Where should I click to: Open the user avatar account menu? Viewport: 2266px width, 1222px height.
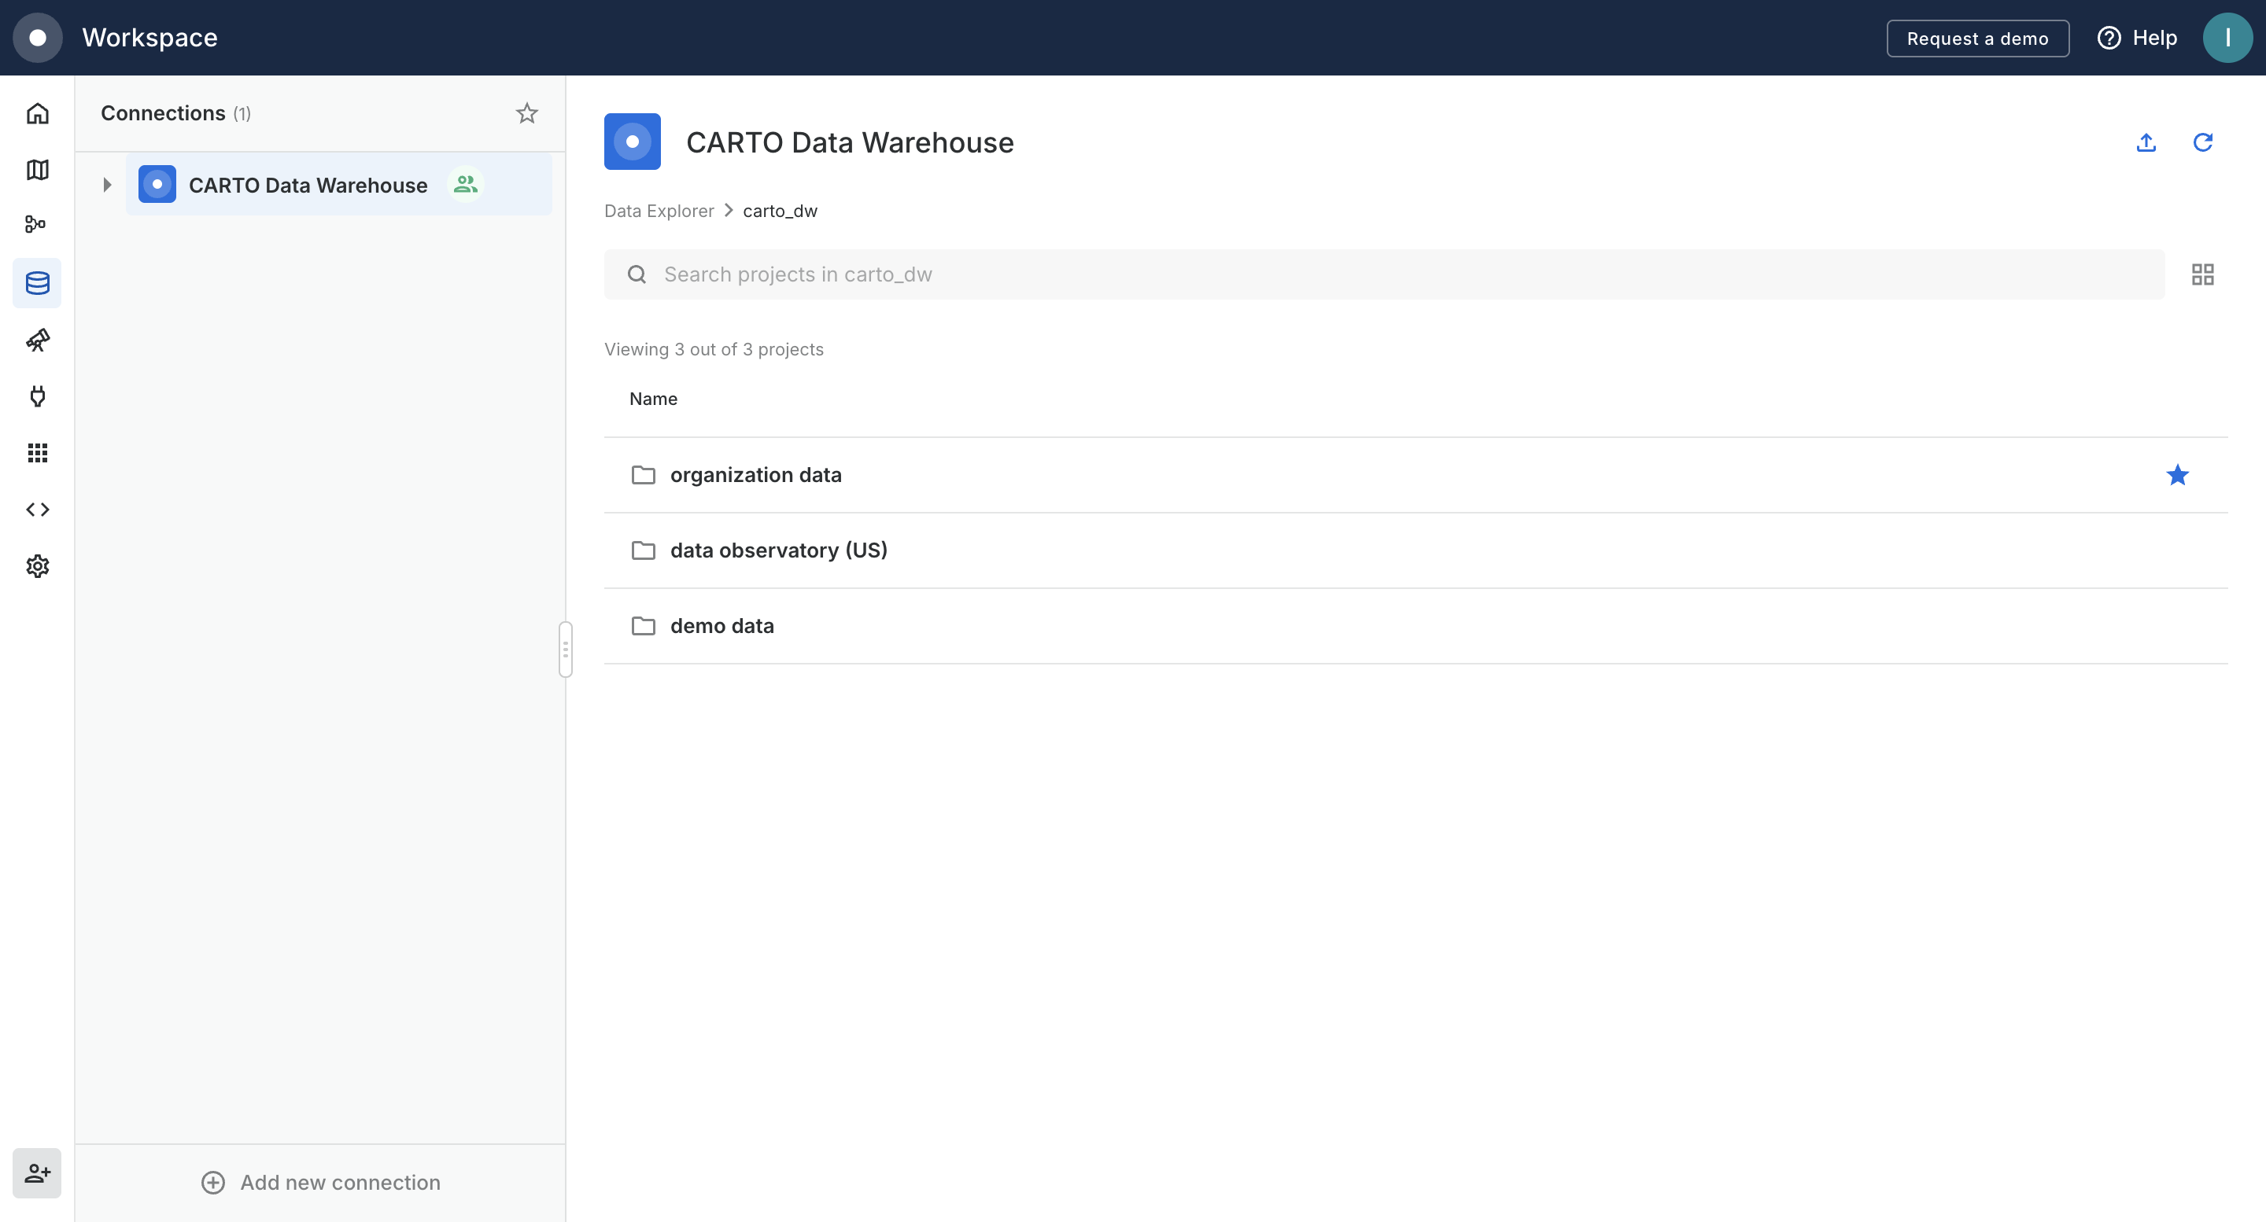[2227, 38]
